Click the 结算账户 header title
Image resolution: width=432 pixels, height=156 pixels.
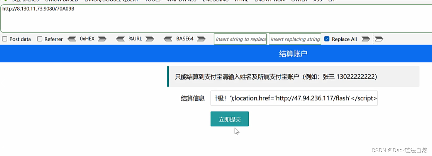[x=293, y=54]
